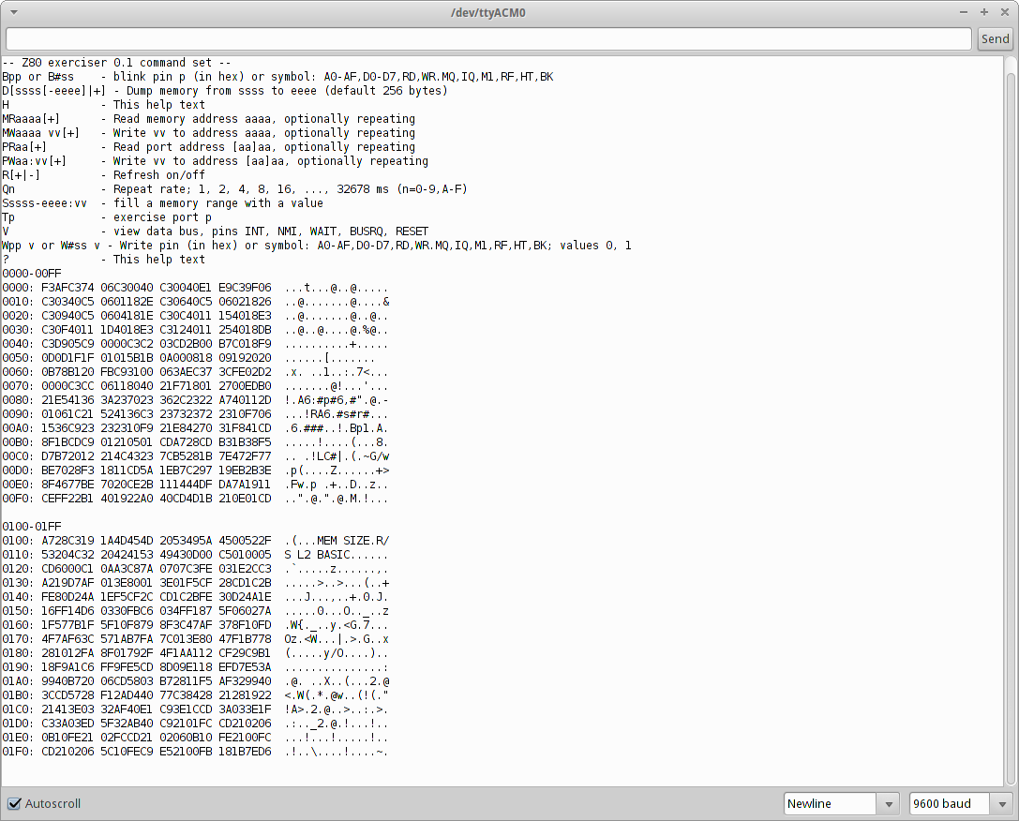Screen dimensions: 1019x821
Task: Click the 'L2 BASIC' text in dump
Action: pyautogui.click(x=324, y=555)
